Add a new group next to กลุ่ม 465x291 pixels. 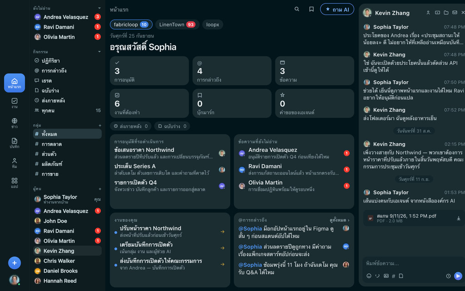coord(100,125)
